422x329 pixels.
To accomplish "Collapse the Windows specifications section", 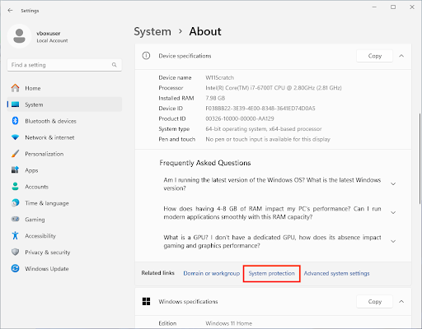I will coord(401,302).
